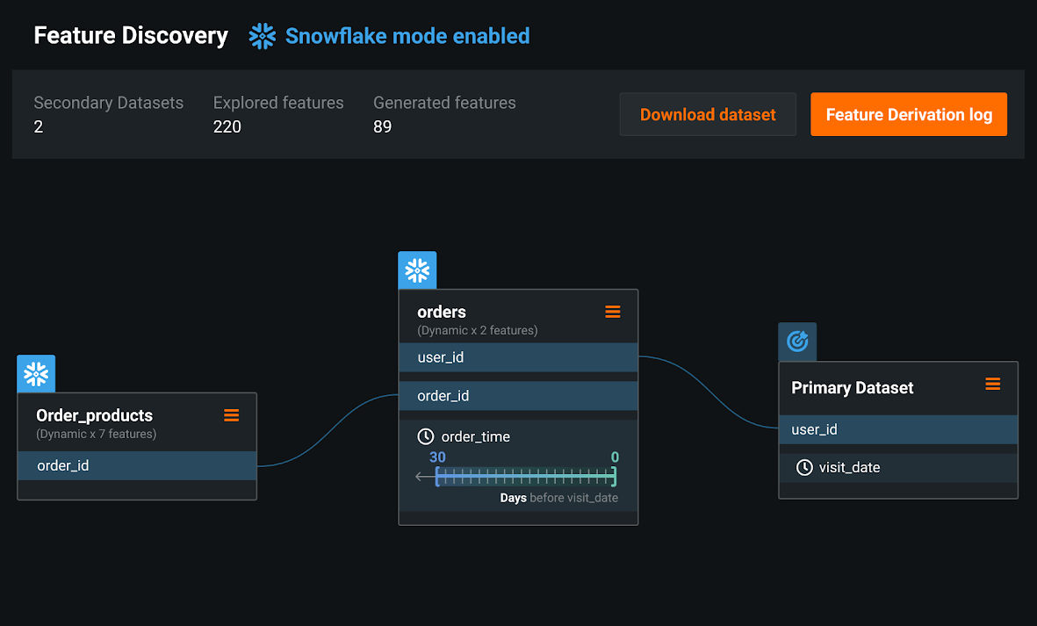Select the order_id row in orders
This screenshot has height=626, width=1037.
point(518,396)
